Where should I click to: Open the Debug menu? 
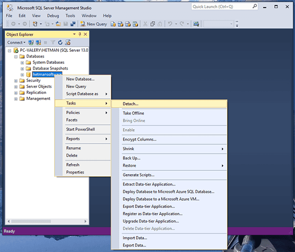[x=53, y=16]
